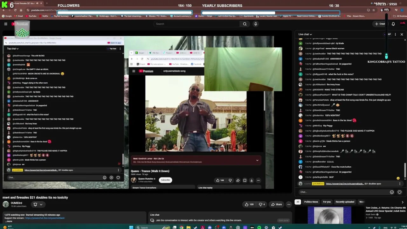Open live chat more options menu

pos(395,34)
